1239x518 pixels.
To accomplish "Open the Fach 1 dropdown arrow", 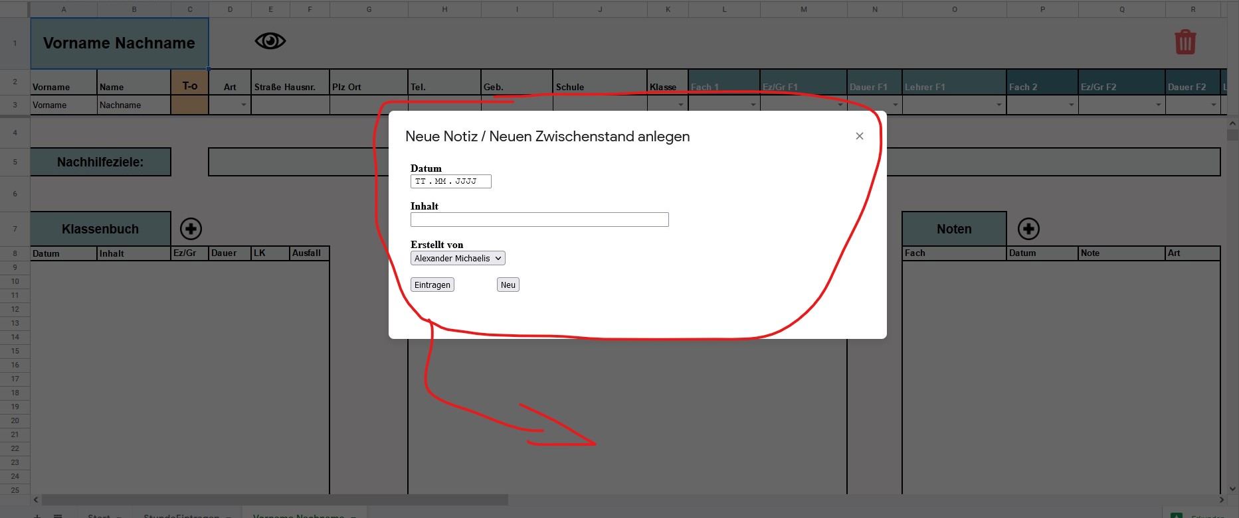I will pyautogui.click(x=753, y=105).
